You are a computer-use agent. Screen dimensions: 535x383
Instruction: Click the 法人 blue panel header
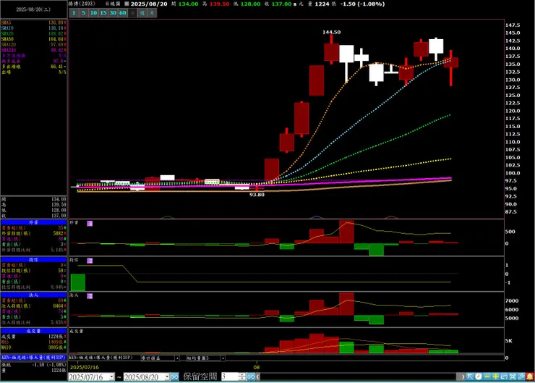click(33, 295)
